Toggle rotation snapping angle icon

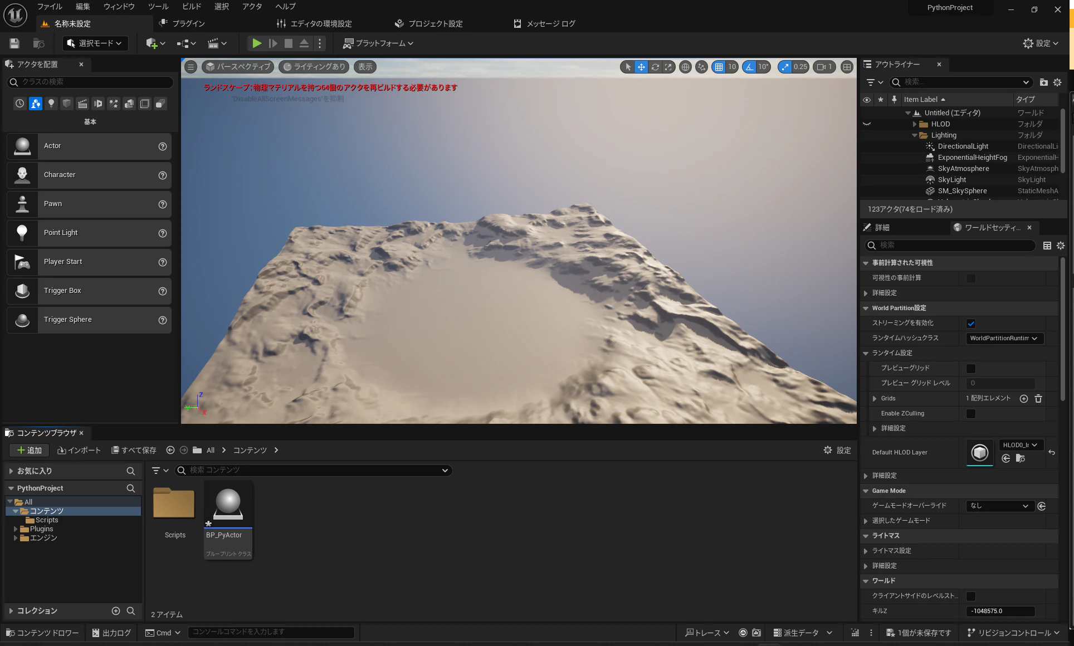749,67
